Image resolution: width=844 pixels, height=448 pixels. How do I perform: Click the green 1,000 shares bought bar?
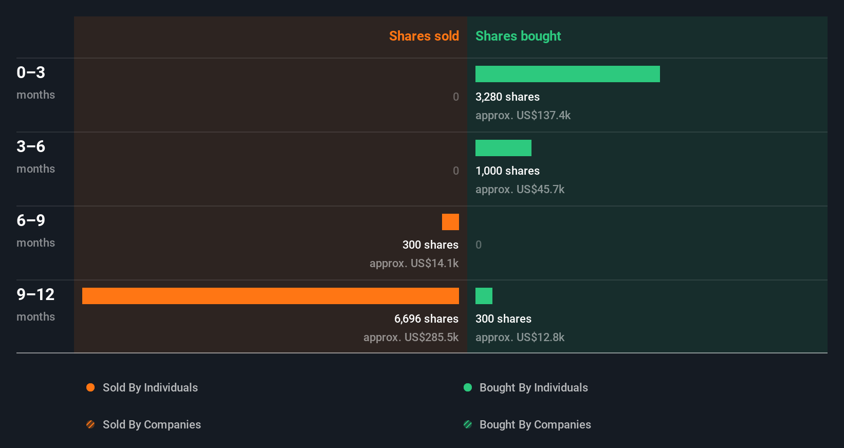pos(503,148)
